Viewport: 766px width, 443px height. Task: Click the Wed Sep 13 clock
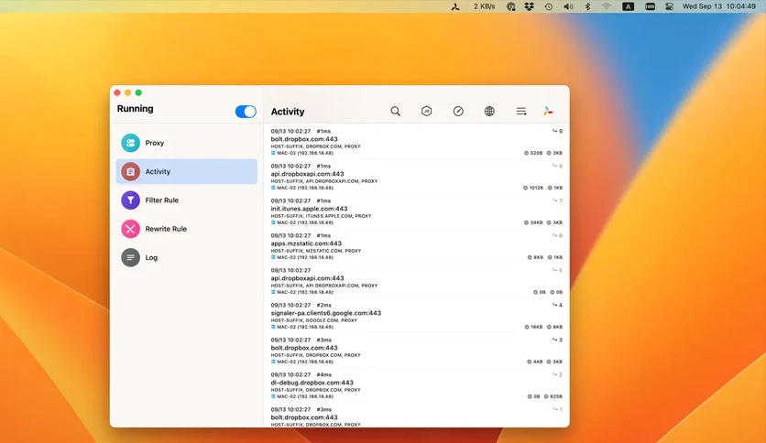[718, 6]
